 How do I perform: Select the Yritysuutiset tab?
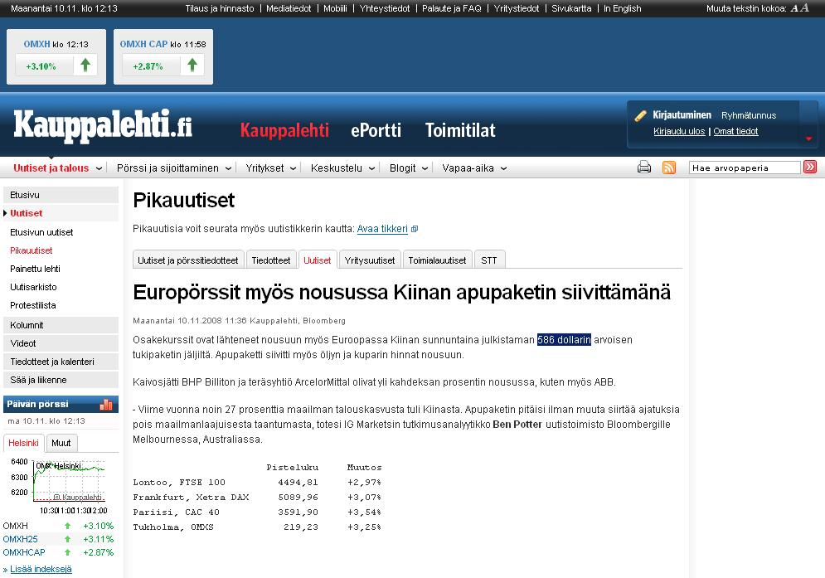point(370,260)
